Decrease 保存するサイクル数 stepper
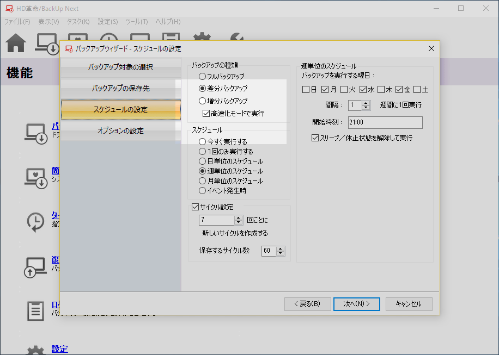The width and height of the screenshot is (499, 355). tap(281, 253)
